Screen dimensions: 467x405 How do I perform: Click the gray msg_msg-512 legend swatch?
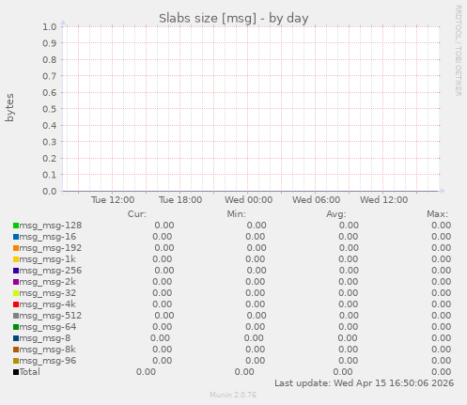(x=16, y=316)
